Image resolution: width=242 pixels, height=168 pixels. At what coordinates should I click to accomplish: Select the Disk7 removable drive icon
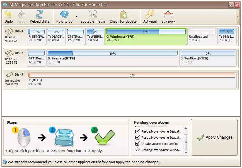[9, 75]
